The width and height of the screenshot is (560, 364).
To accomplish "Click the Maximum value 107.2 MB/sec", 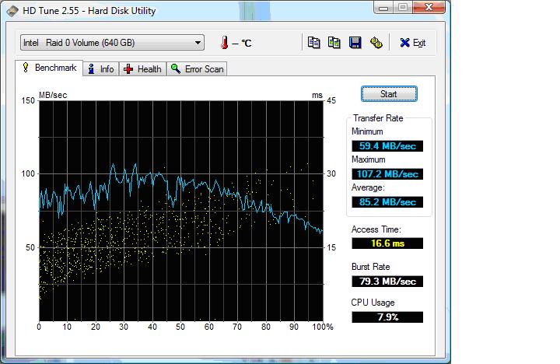I will tap(387, 174).
